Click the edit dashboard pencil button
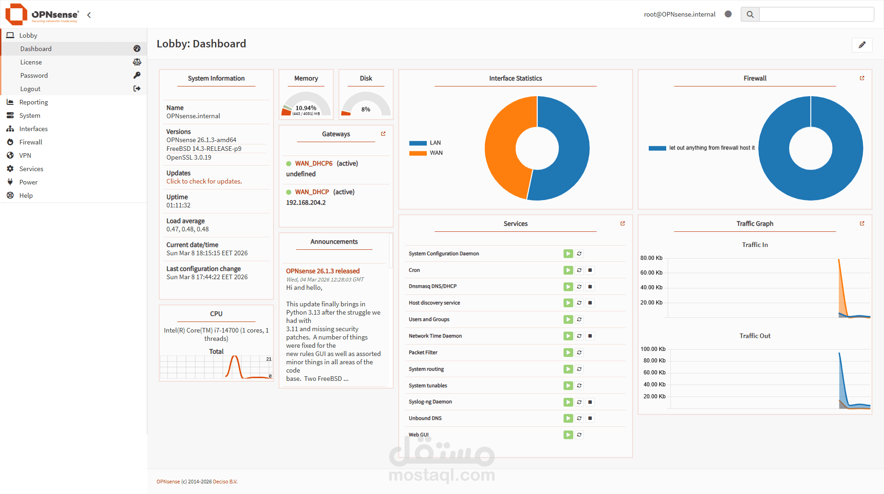The height and width of the screenshot is (494, 884). (x=862, y=45)
